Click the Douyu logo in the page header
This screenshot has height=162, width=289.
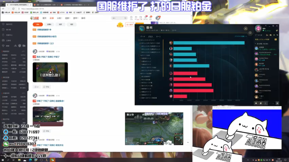coord(34,18)
